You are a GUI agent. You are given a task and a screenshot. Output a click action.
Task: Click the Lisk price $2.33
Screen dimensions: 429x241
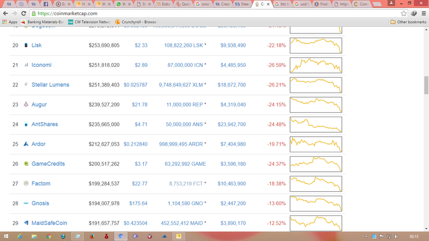(141, 45)
